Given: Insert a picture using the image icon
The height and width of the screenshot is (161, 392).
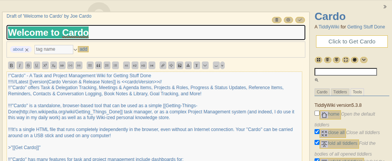Looking at the screenshot, I should pos(180,66).
